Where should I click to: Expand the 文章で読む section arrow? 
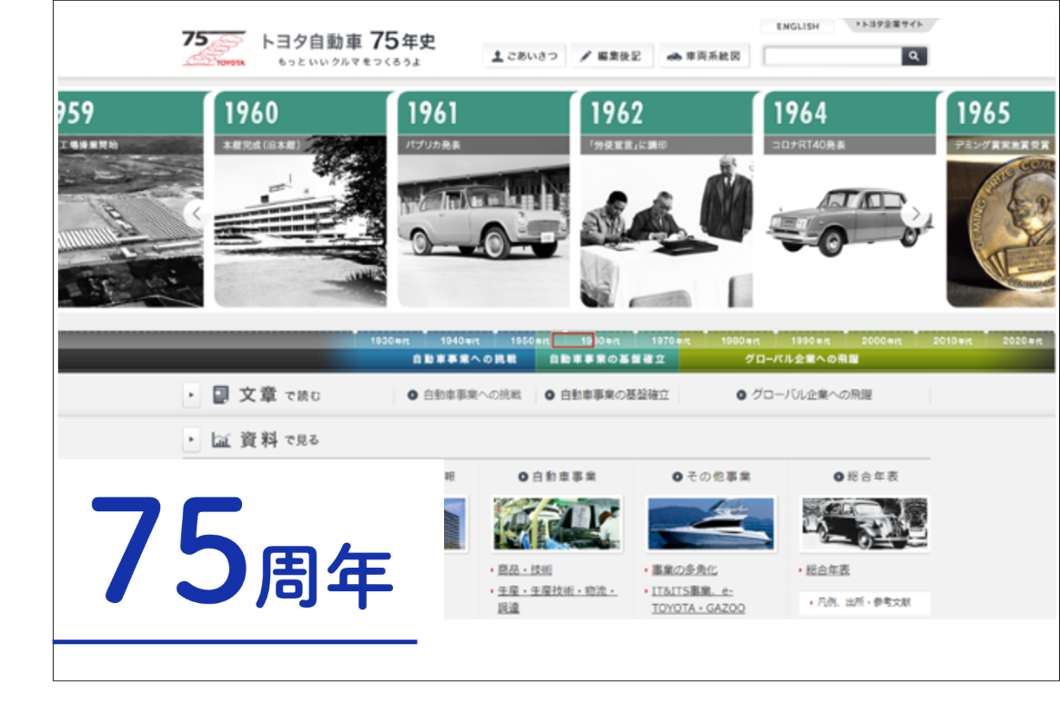pos(191,395)
